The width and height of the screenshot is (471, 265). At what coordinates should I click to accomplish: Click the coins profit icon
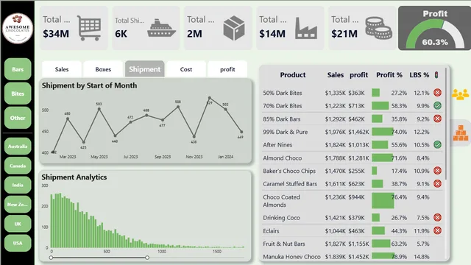[378, 28]
